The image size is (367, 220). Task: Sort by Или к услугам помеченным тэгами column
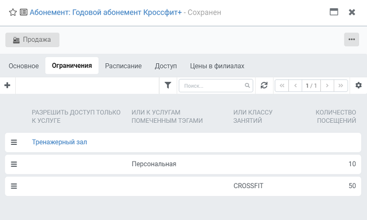[x=167, y=117]
